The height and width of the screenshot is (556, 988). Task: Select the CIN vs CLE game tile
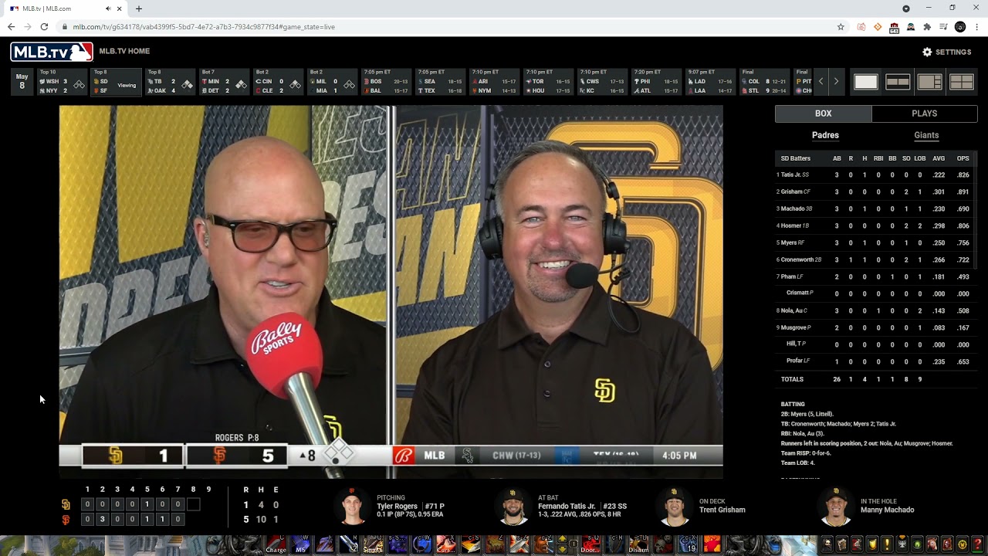(279, 82)
